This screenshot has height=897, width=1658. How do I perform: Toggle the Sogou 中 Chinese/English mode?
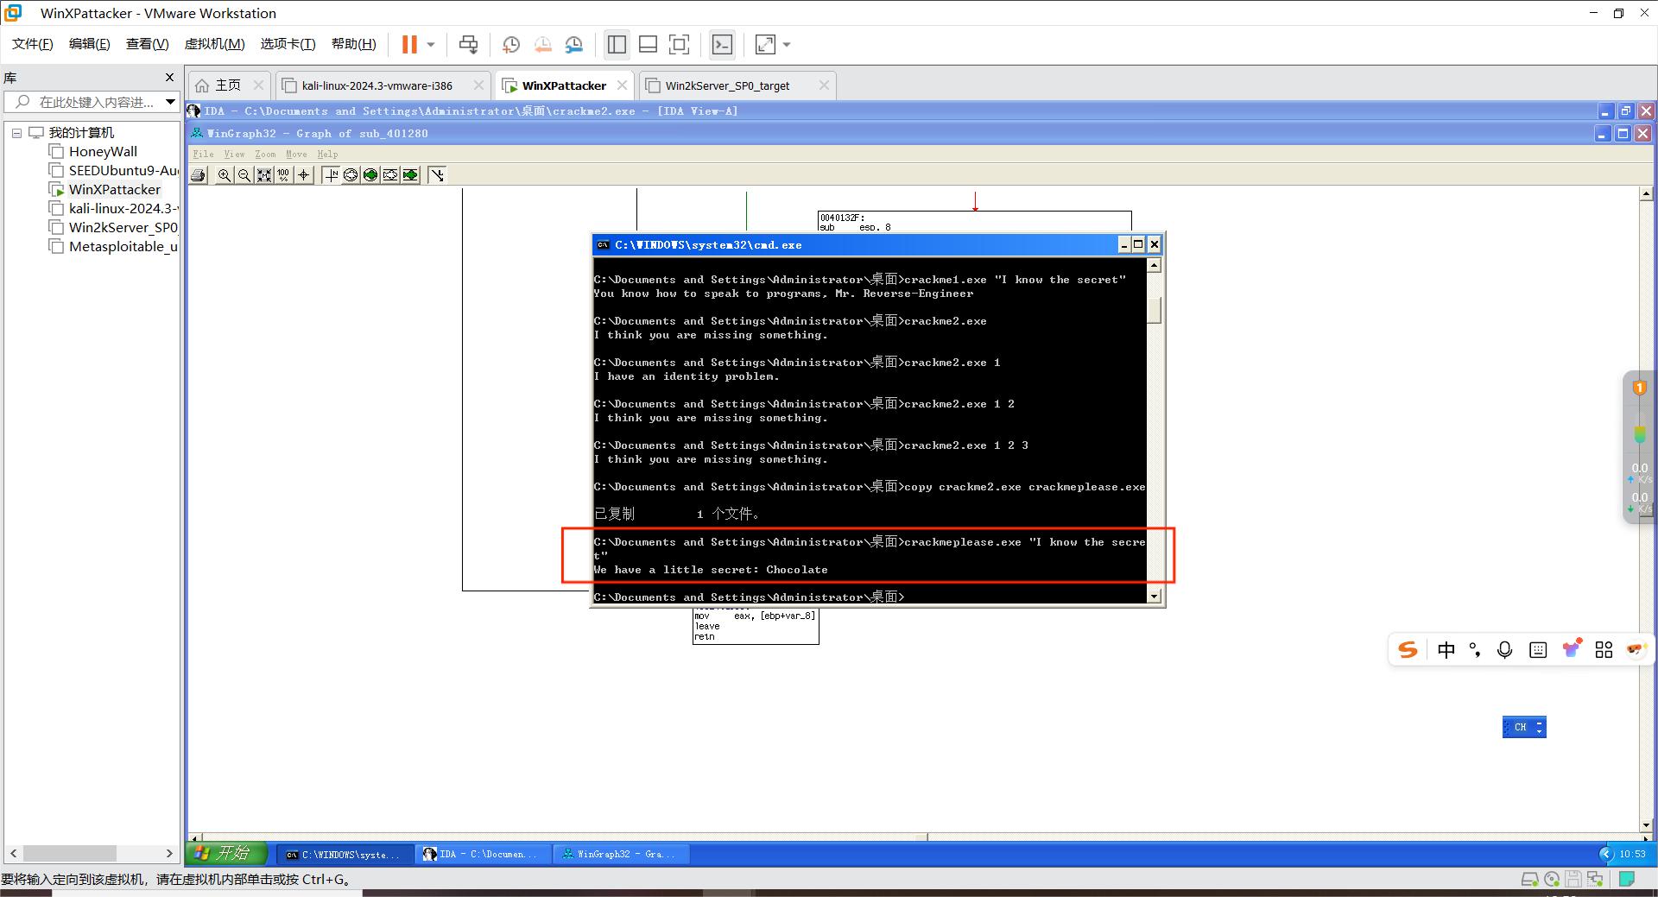[x=1446, y=650]
